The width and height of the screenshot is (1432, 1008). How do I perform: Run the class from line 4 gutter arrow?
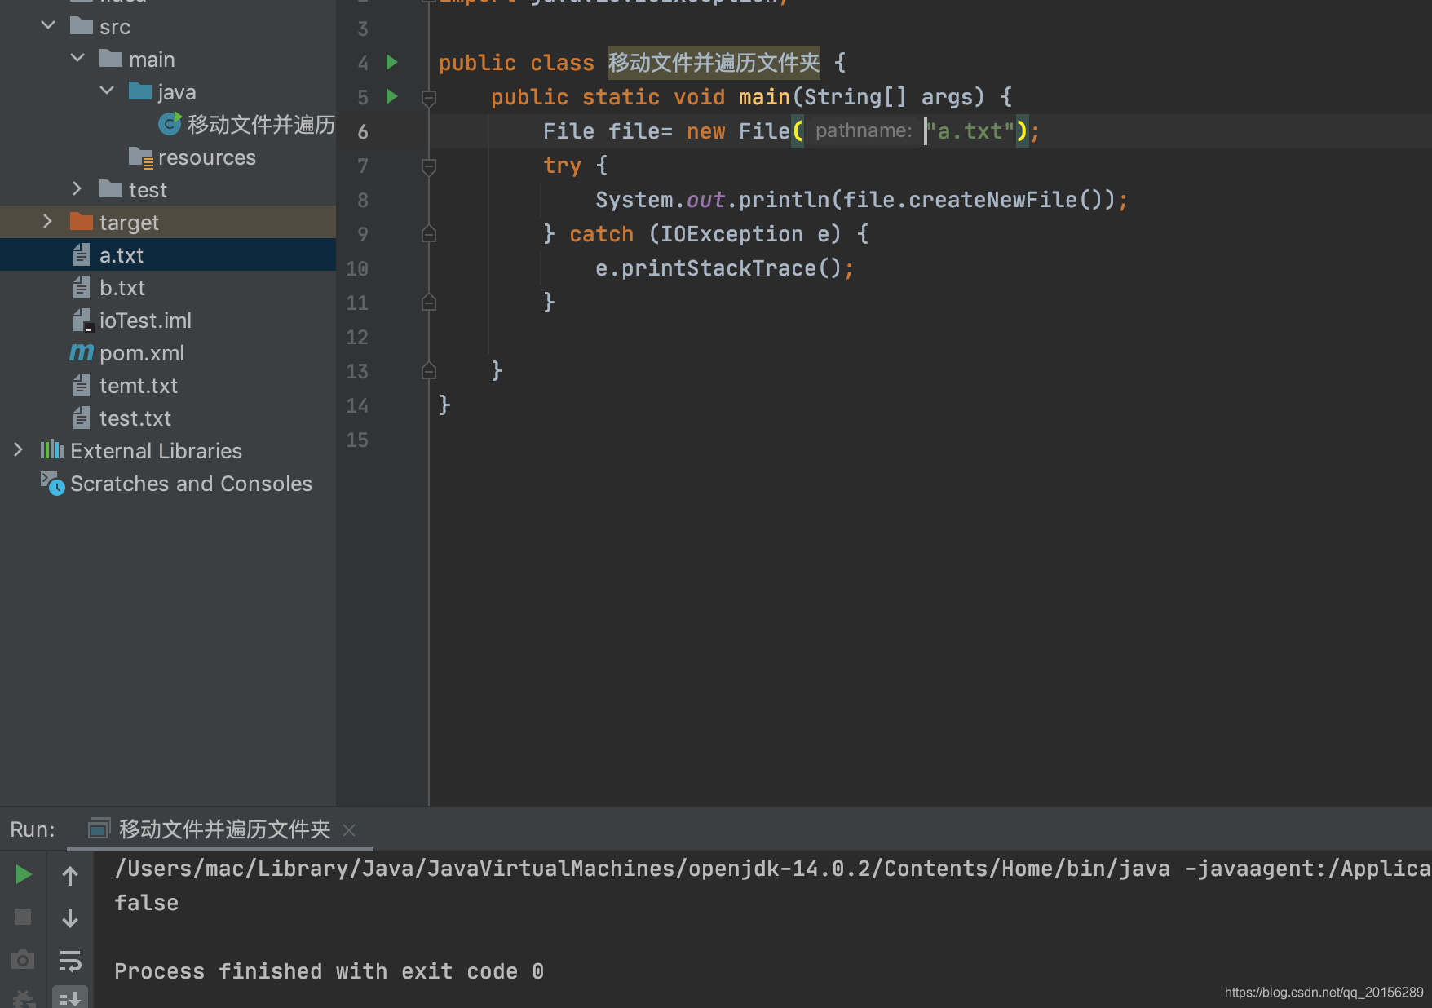391,62
